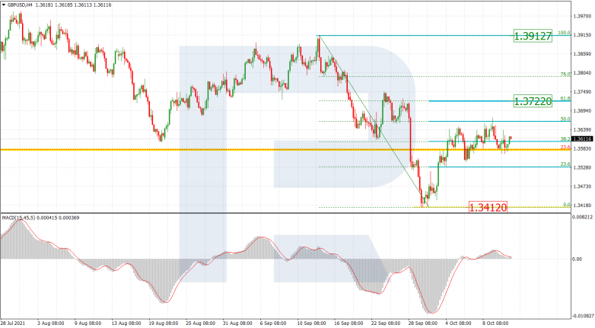The height and width of the screenshot is (328, 595).
Task: Click the 10 Sep 08:00 time label
Action: [312, 323]
